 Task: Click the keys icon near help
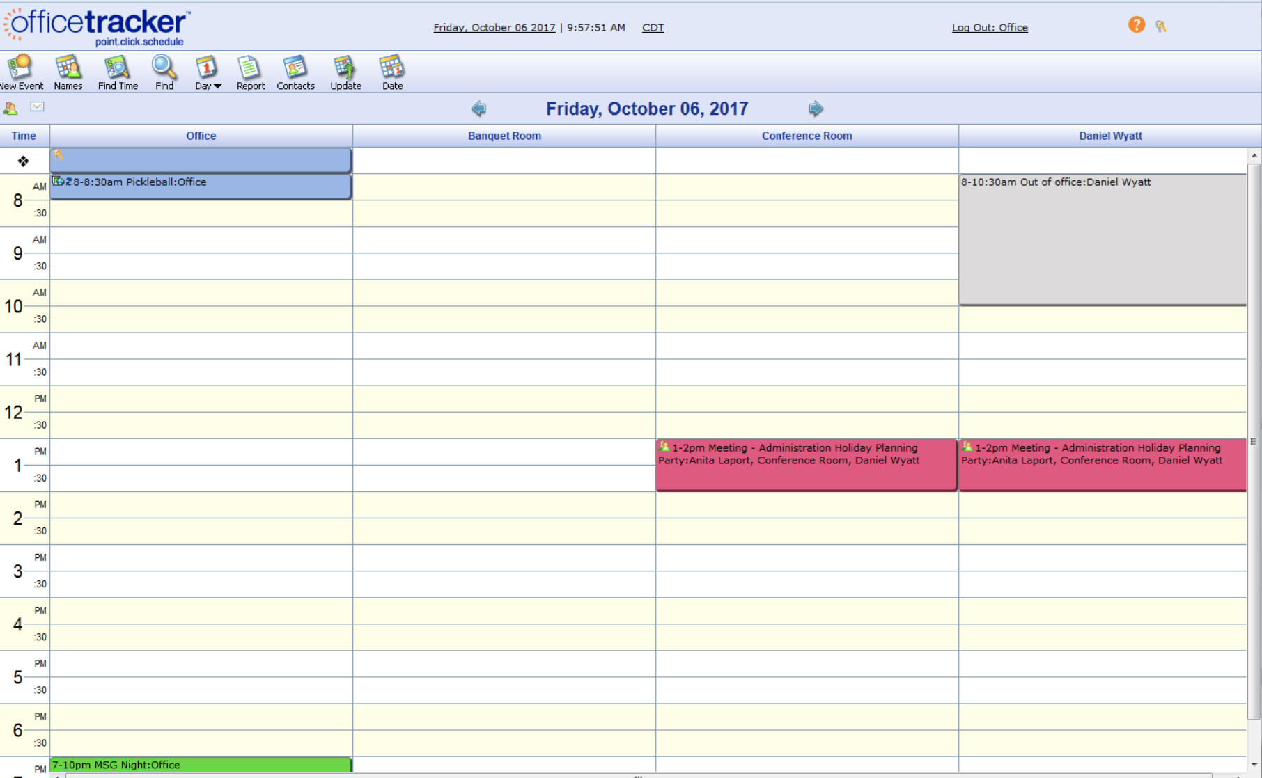coord(1161,25)
